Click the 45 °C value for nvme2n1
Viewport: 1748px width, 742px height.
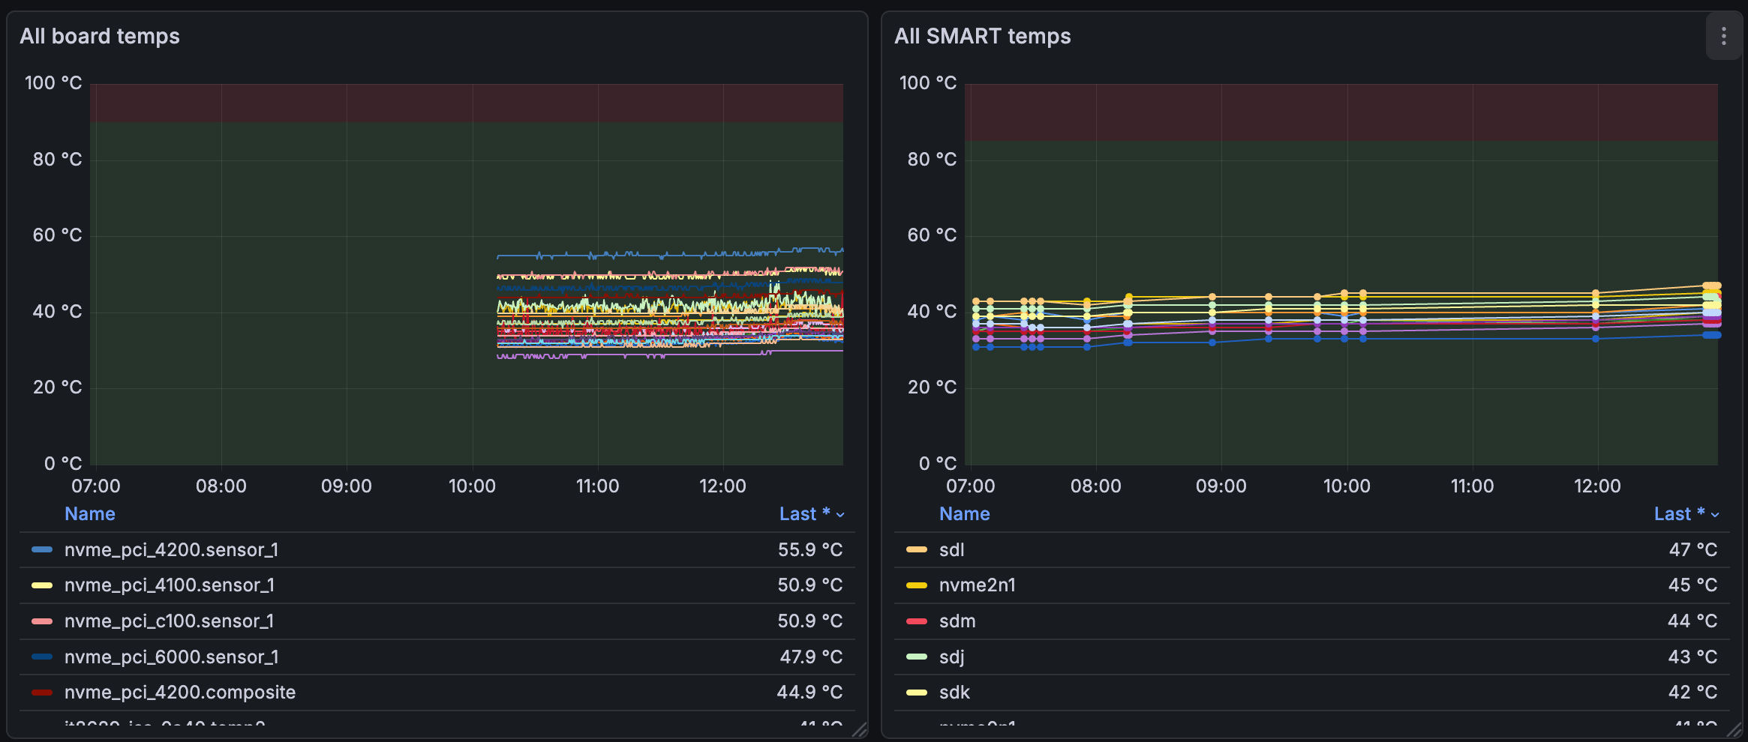click(x=1693, y=585)
